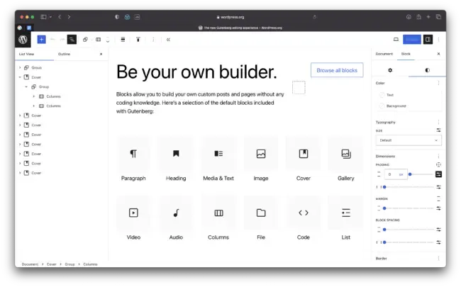The image size is (461, 287).
Task: Close the List View panel
Action: (101, 54)
